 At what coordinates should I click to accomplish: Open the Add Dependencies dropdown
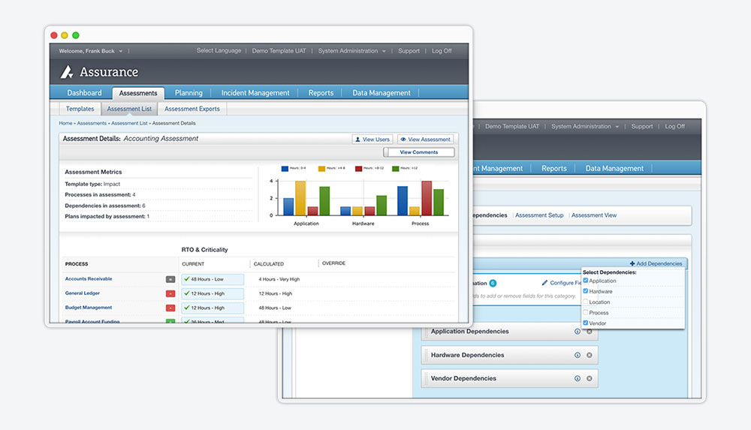pos(656,263)
